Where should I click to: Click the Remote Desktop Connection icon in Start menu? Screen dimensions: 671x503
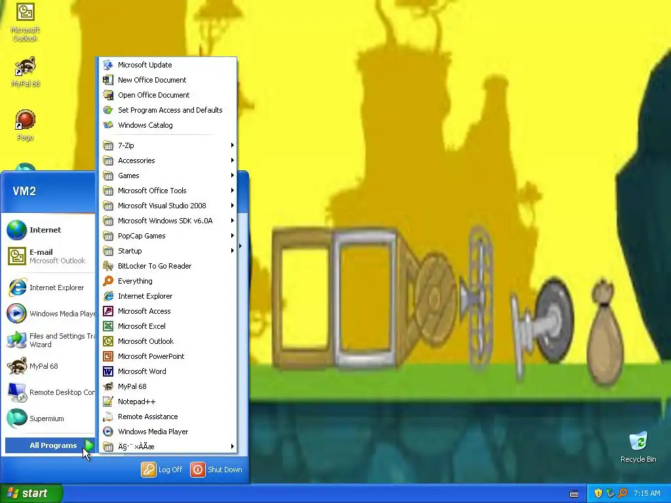(16, 392)
